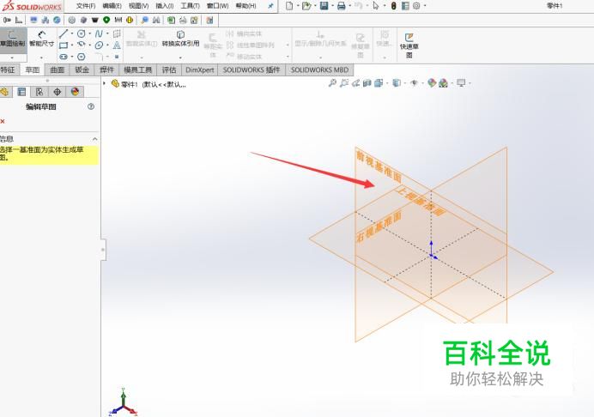The height and width of the screenshot is (417, 594).
Task: Click the View Orientation icon in view toolbar
Action: [379, 83]
